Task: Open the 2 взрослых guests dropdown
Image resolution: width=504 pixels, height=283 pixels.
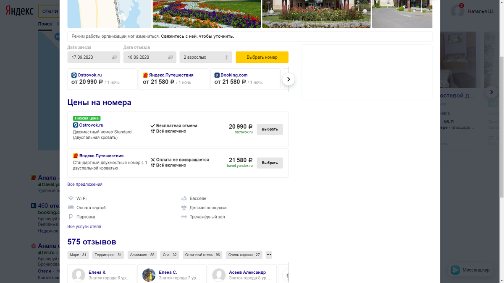Action: (x=206, y=57)
